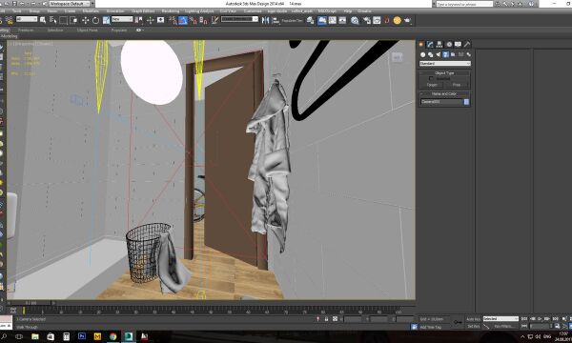The height and width of the screenshot is (343, 572).
Task: Open Render Setup dialog icon
Action: [366, 20]
